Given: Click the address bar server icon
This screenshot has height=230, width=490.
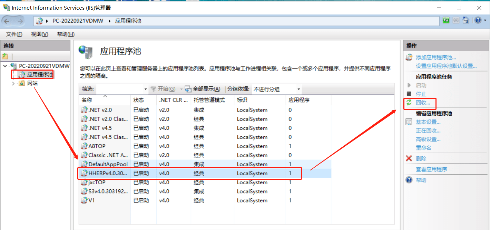Looking at the screenshot, I should click(x=40, y=21).
